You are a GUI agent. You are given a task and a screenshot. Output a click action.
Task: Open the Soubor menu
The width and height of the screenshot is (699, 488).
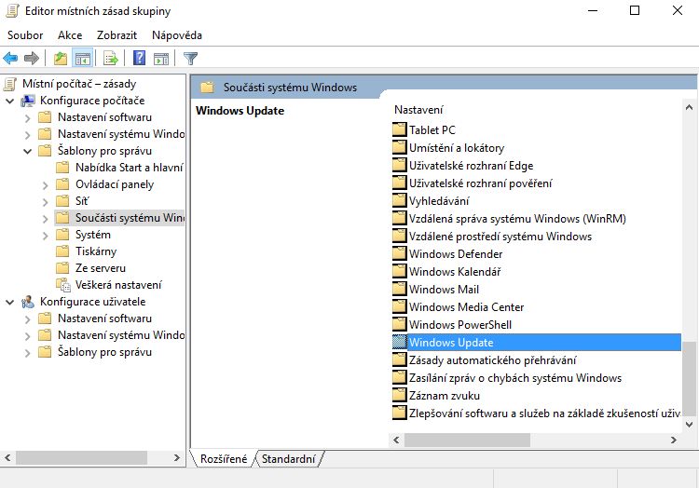[25, 35]
